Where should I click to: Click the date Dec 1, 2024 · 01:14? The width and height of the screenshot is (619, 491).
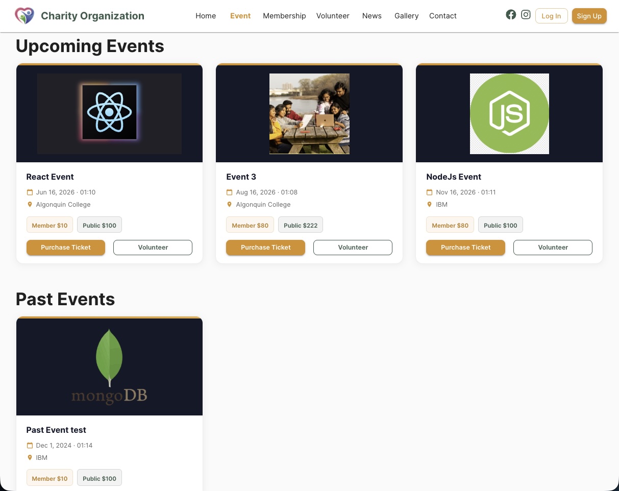click(64, 446)
